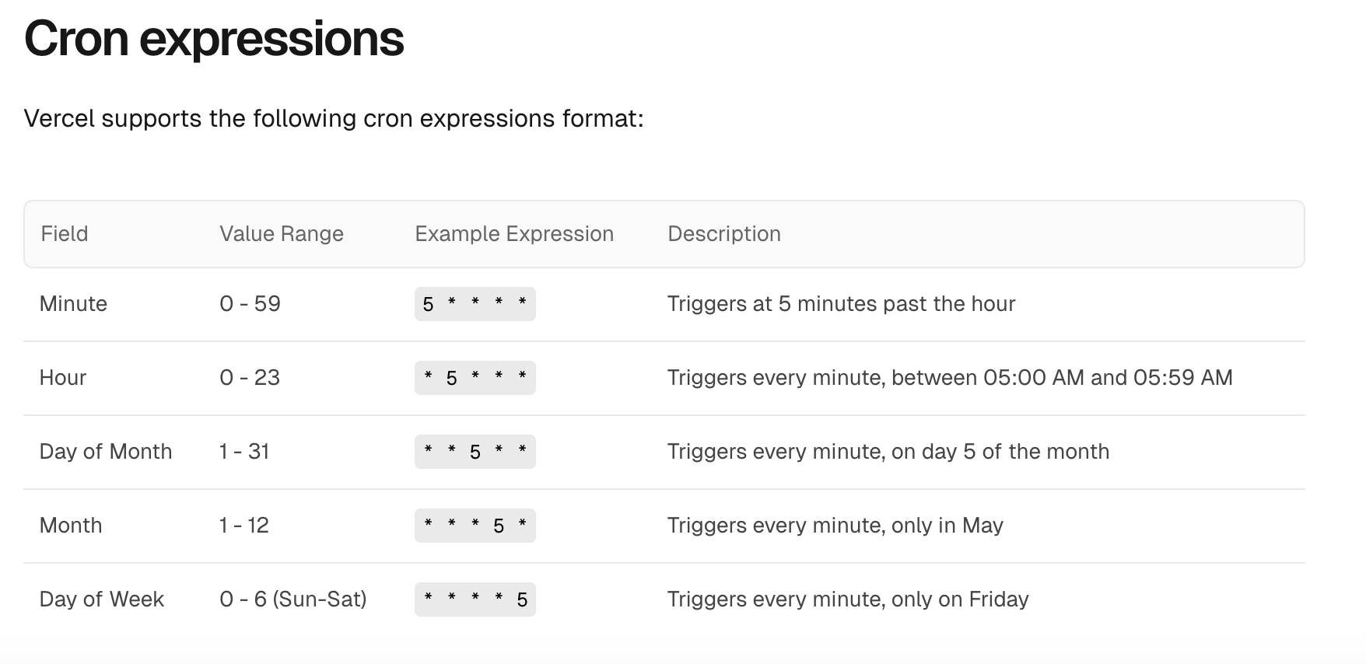Select the * * 5 * * code snippet
1366x664 pixels.
(x=475, y=452)
